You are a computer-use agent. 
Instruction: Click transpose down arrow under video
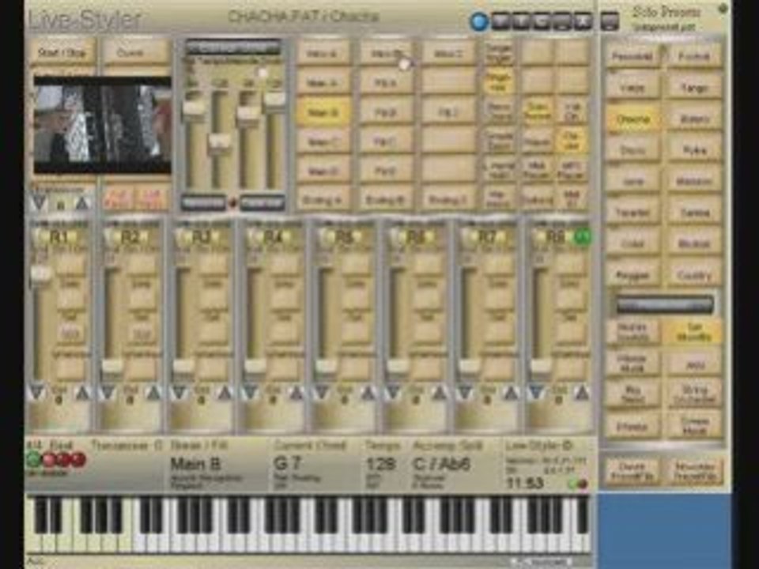tap(38, 203)
